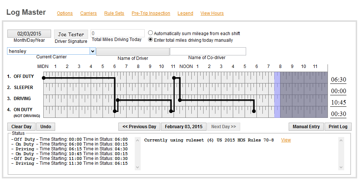Show the Legend

(x=185, y=13)
